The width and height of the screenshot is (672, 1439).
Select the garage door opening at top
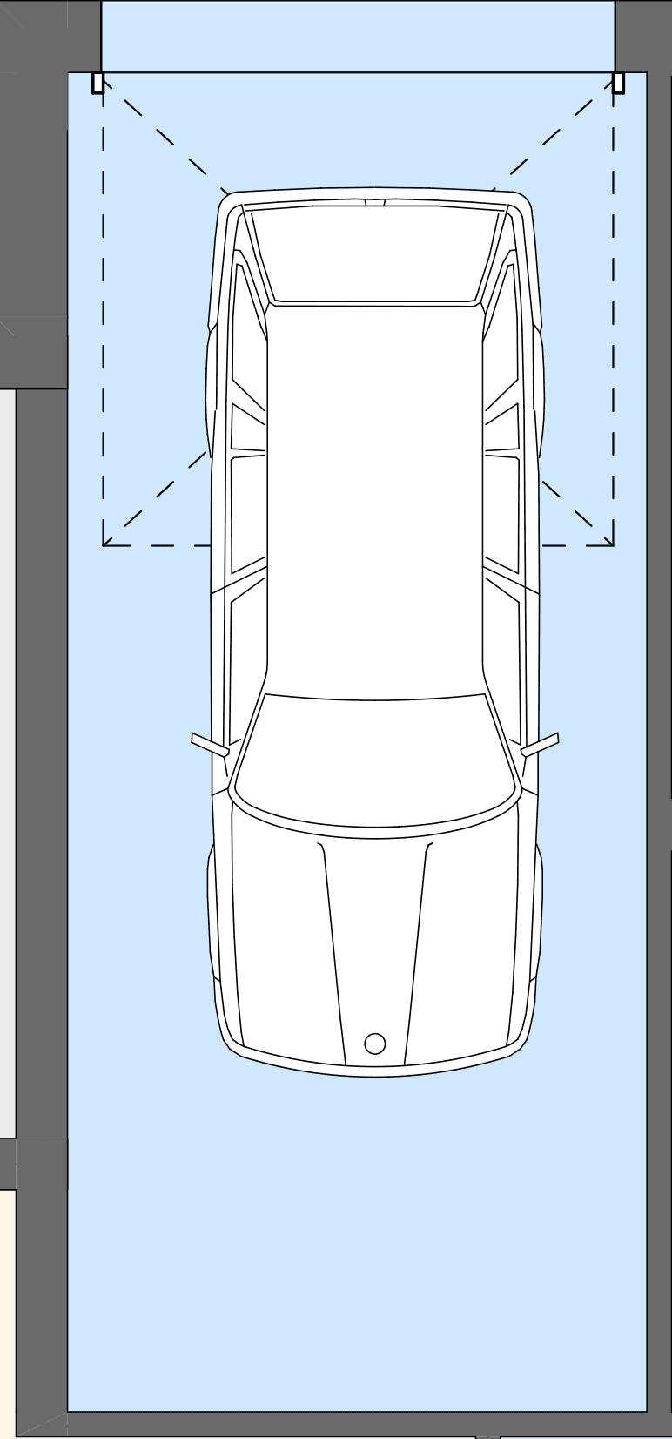tap(358, 36)
